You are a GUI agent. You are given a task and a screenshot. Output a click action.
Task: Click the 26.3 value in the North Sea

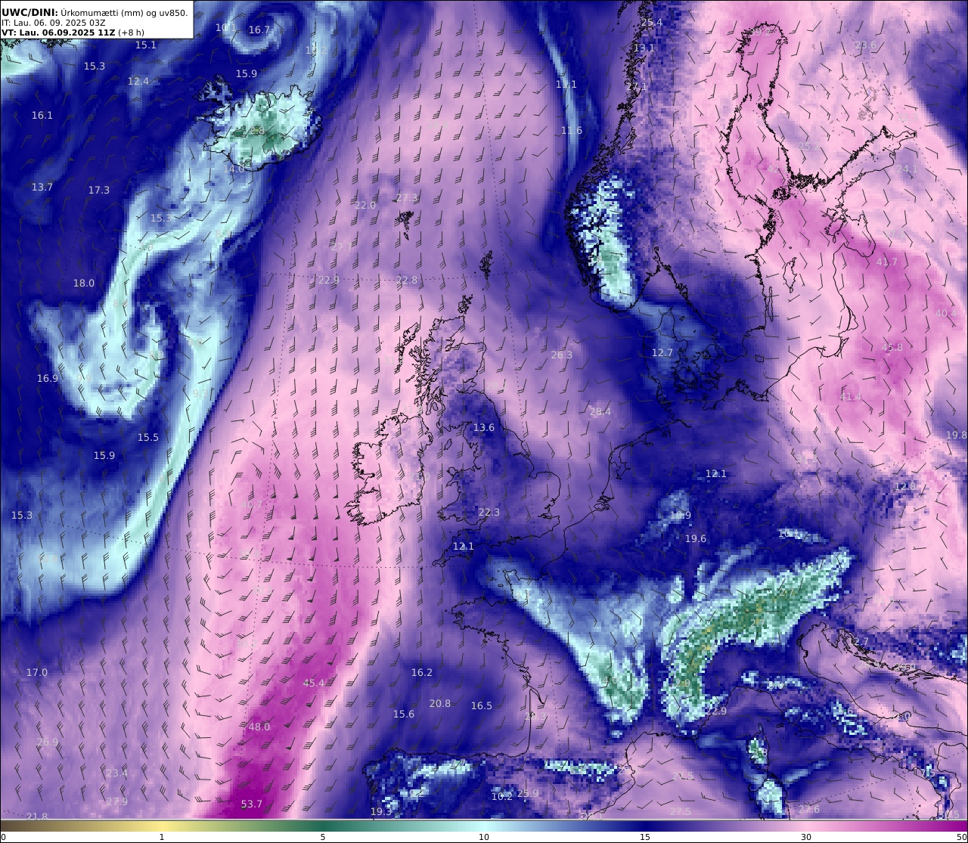point(562,355)
